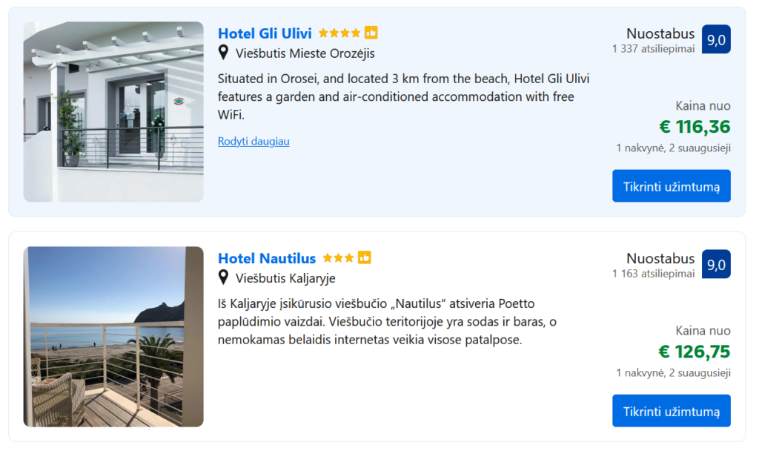759x454 pixels.
Task: Open the Hotel Gli Ulivi title link
Action: [265, 33]
